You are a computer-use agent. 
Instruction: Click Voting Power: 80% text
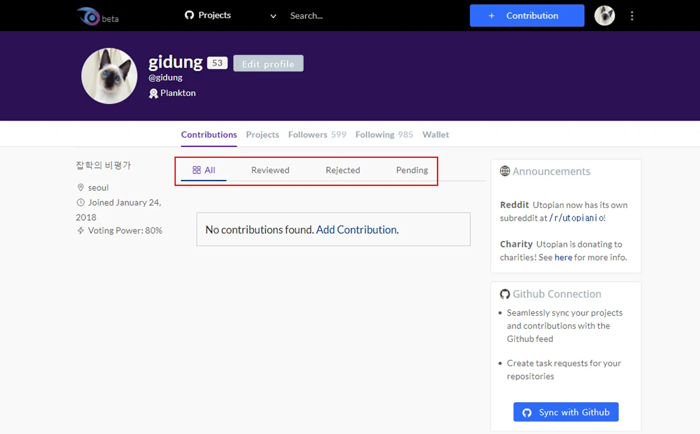pyautogui.click(x=125, y=231)
